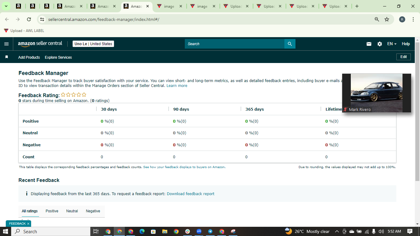The height and width of the screenshot is (236, 420).
Task: Open the Chrome zoom magnifier icon
Action: click(x=377, y=19)
